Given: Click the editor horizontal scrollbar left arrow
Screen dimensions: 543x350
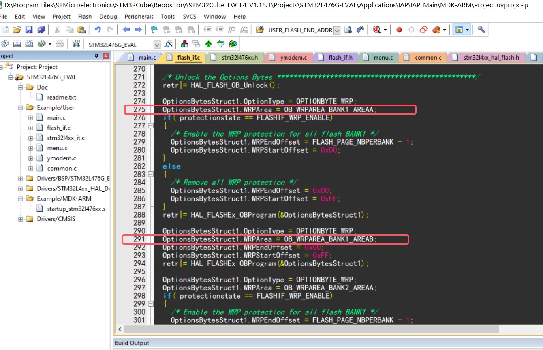Looking at the screenshot, I should pyautogui.click(x=120, y=329).
